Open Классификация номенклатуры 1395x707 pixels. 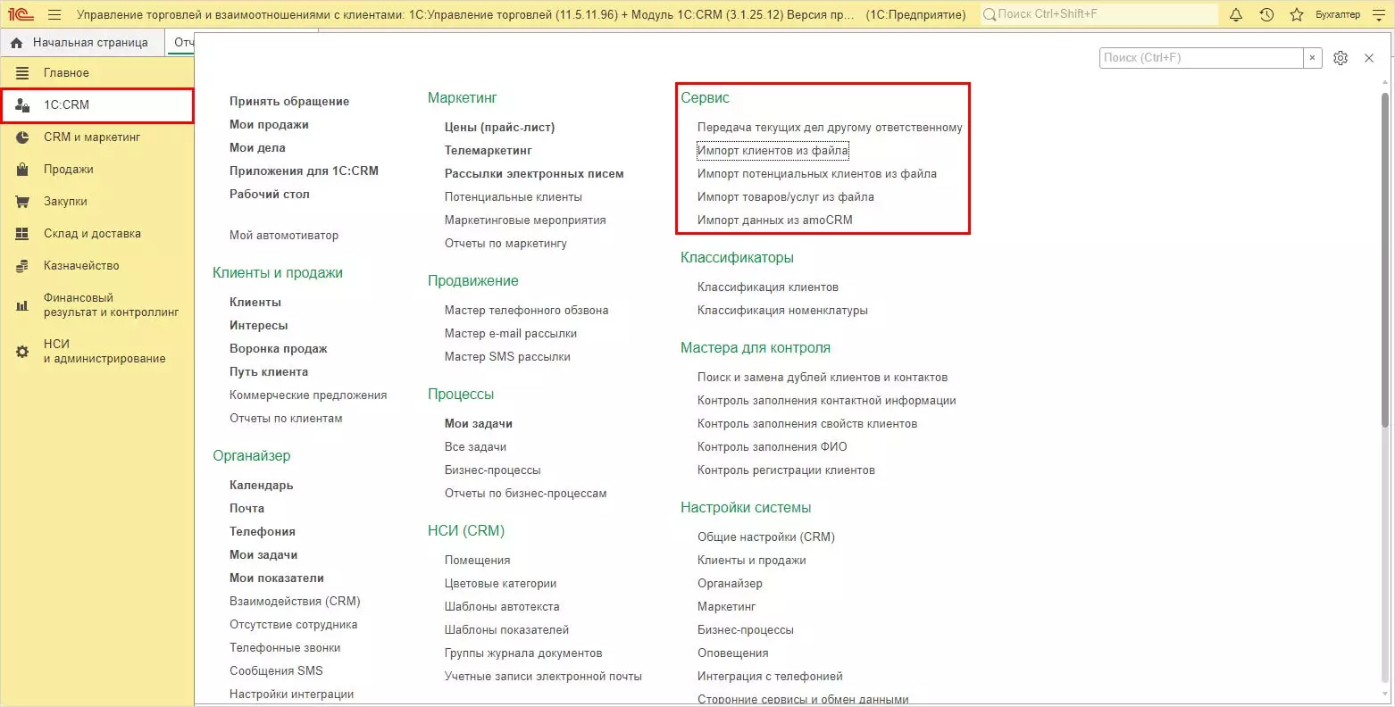point(782,311)
